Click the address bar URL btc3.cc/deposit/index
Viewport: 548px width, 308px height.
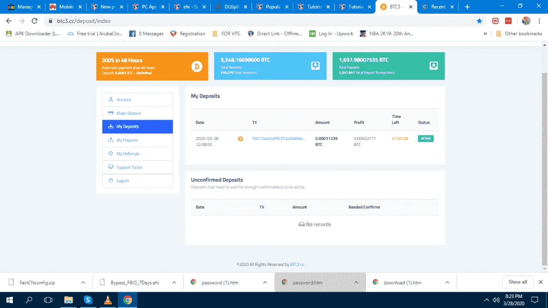click(84, 21)
